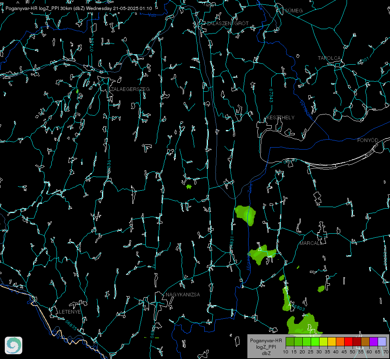Screen dimensions: 390x359
Task: Click the 06803 road number label
Action: (x=298, y=307)
